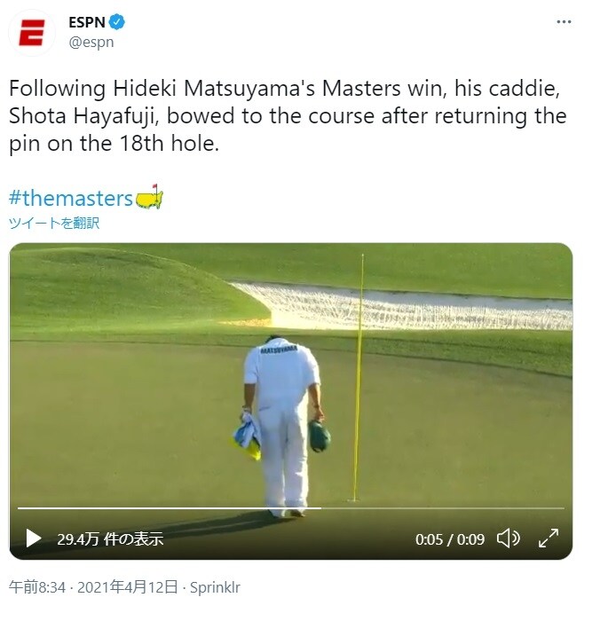Image resolution: width=616 pixels, height=621 pixels.
Task: Click the ESPN display name
Action: 86,21
